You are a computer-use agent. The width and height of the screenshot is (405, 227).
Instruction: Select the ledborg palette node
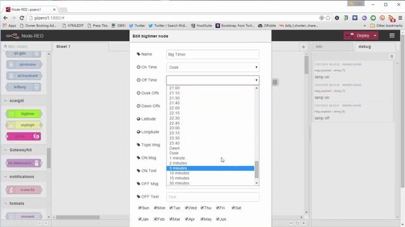coord(24,87)
